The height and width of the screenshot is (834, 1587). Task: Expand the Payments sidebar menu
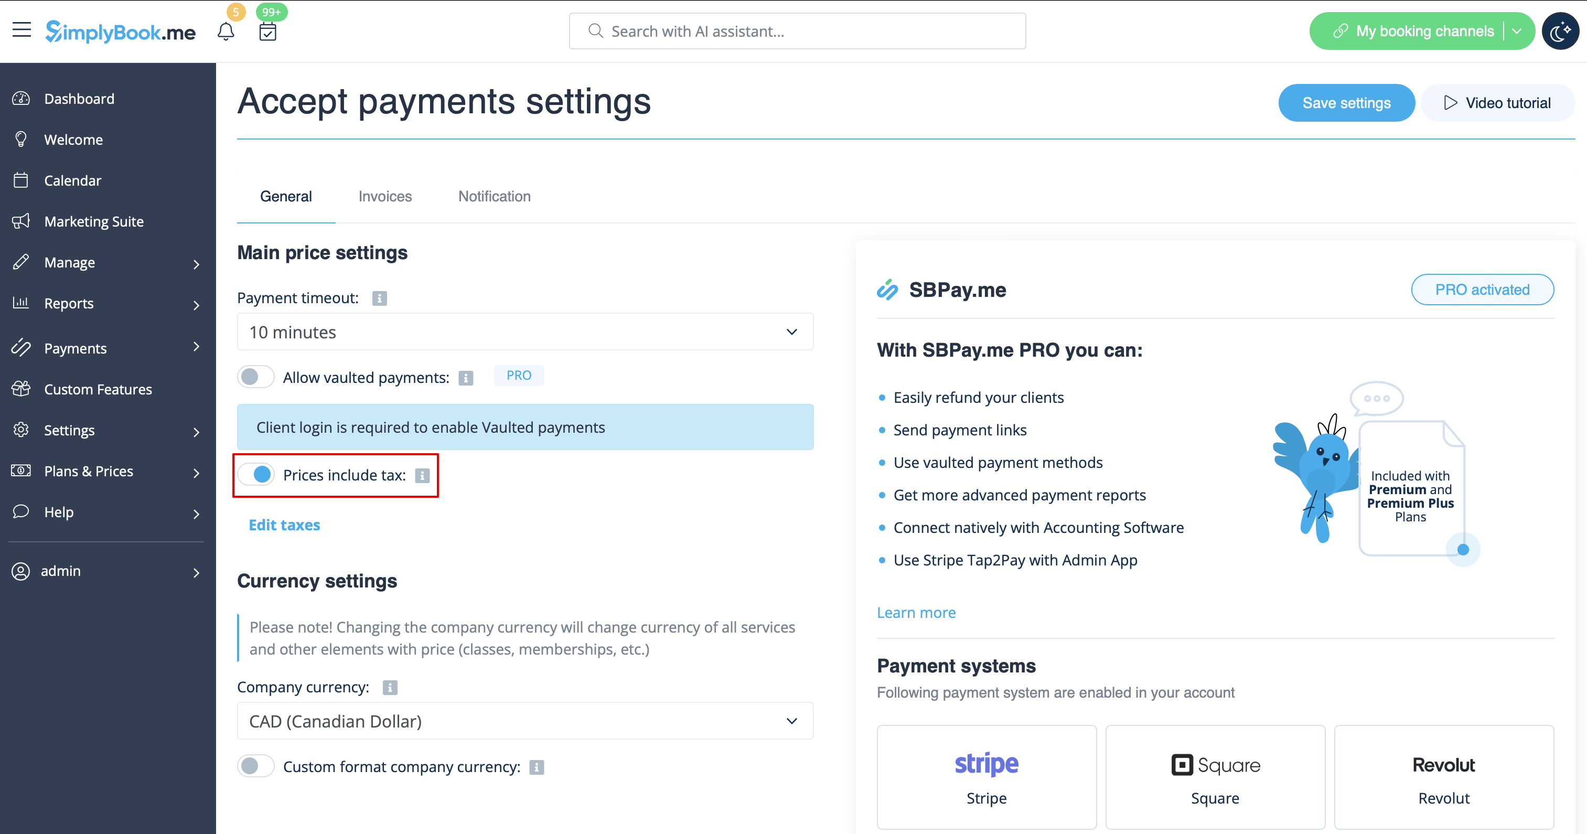coord(107,348)
